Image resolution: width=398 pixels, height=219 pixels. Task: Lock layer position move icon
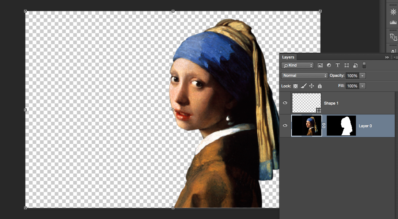pyautogui.click(x=312, y=86)
